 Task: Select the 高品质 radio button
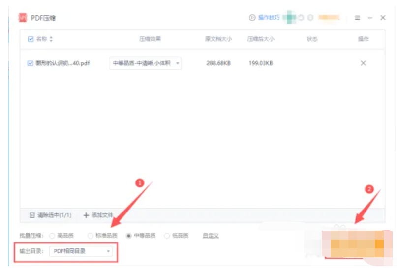coord(52,236)
